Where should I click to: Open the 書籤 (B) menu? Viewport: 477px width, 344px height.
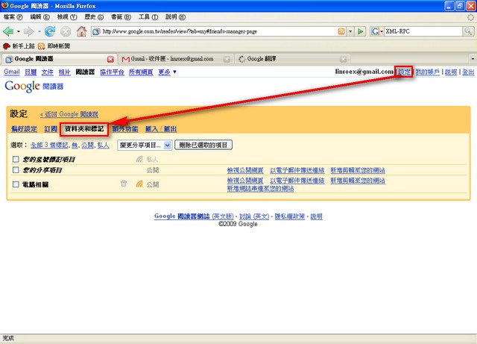(121, 17)
